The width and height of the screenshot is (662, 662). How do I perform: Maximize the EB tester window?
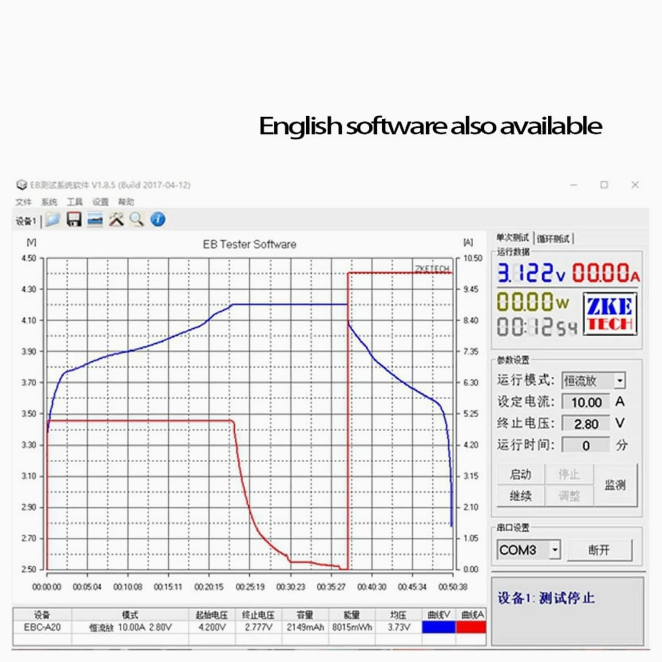(604, 185)
